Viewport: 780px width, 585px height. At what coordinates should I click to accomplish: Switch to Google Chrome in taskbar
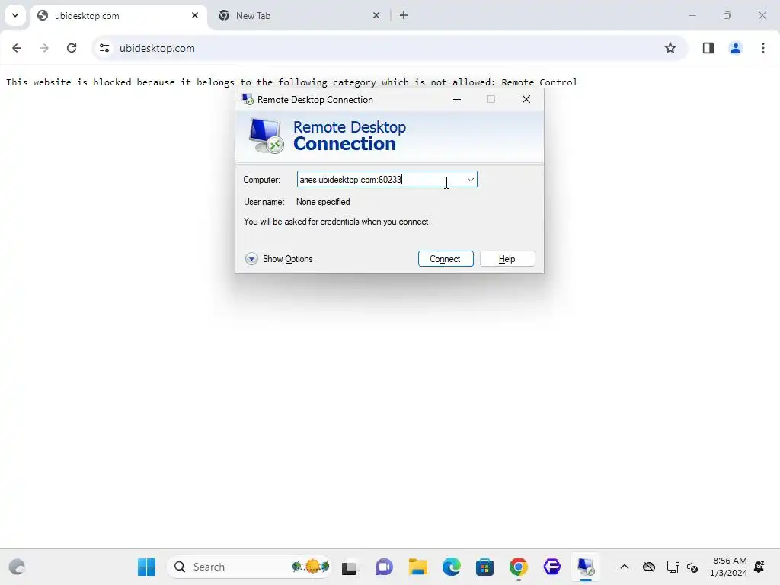click(x=518, y=567)
